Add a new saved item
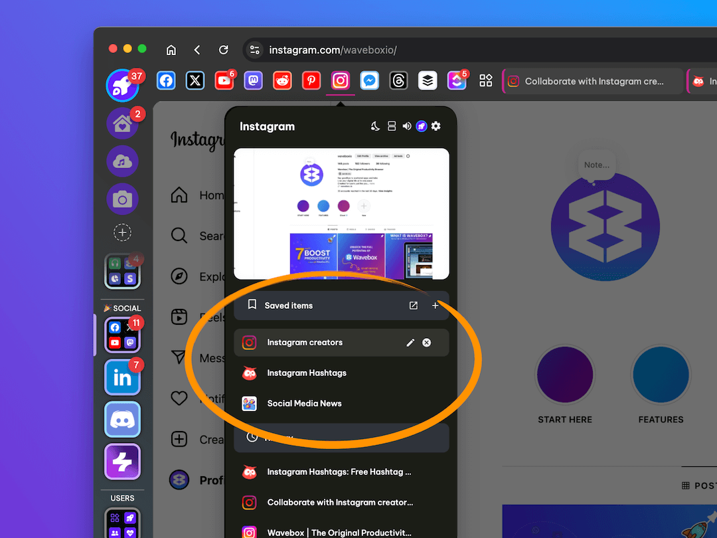The height and width of the screenshot is (538, 717). [x=436, y=306]
